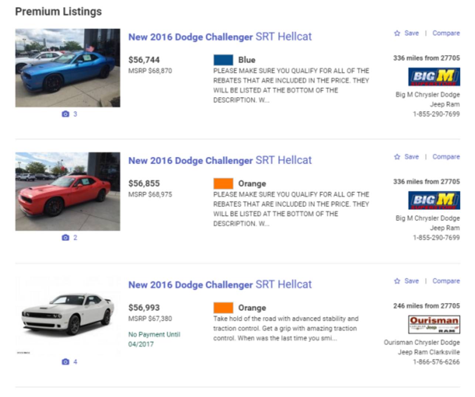Click the blue color swatch
The image size is (475, 397).
pos(223,60)
